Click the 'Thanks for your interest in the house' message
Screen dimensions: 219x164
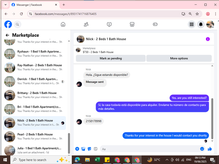(166, 136)
